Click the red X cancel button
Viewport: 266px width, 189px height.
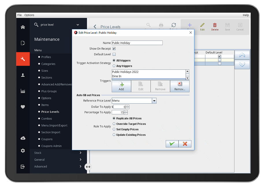[x=185, y=144]
